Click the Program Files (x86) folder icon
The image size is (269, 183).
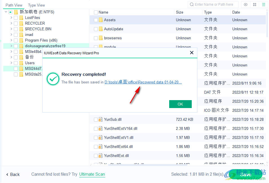click(21, 40)
